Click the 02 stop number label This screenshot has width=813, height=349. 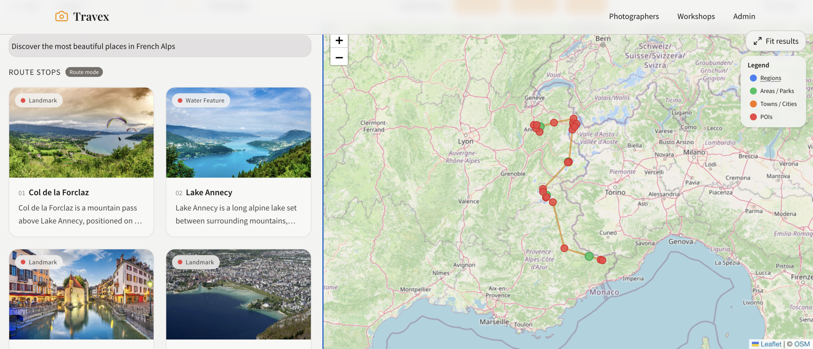click(179, 193)
